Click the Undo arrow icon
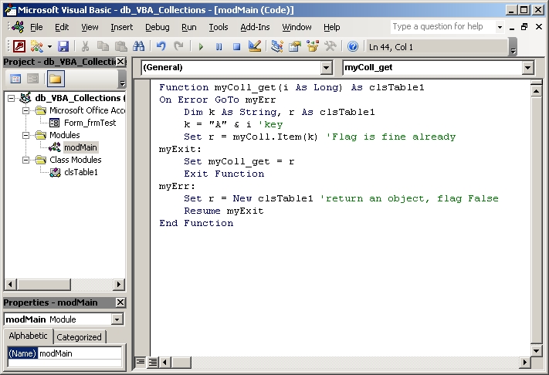Image resolution: width=549 pixels, height=375 pixels. click(x=161, y=47)
